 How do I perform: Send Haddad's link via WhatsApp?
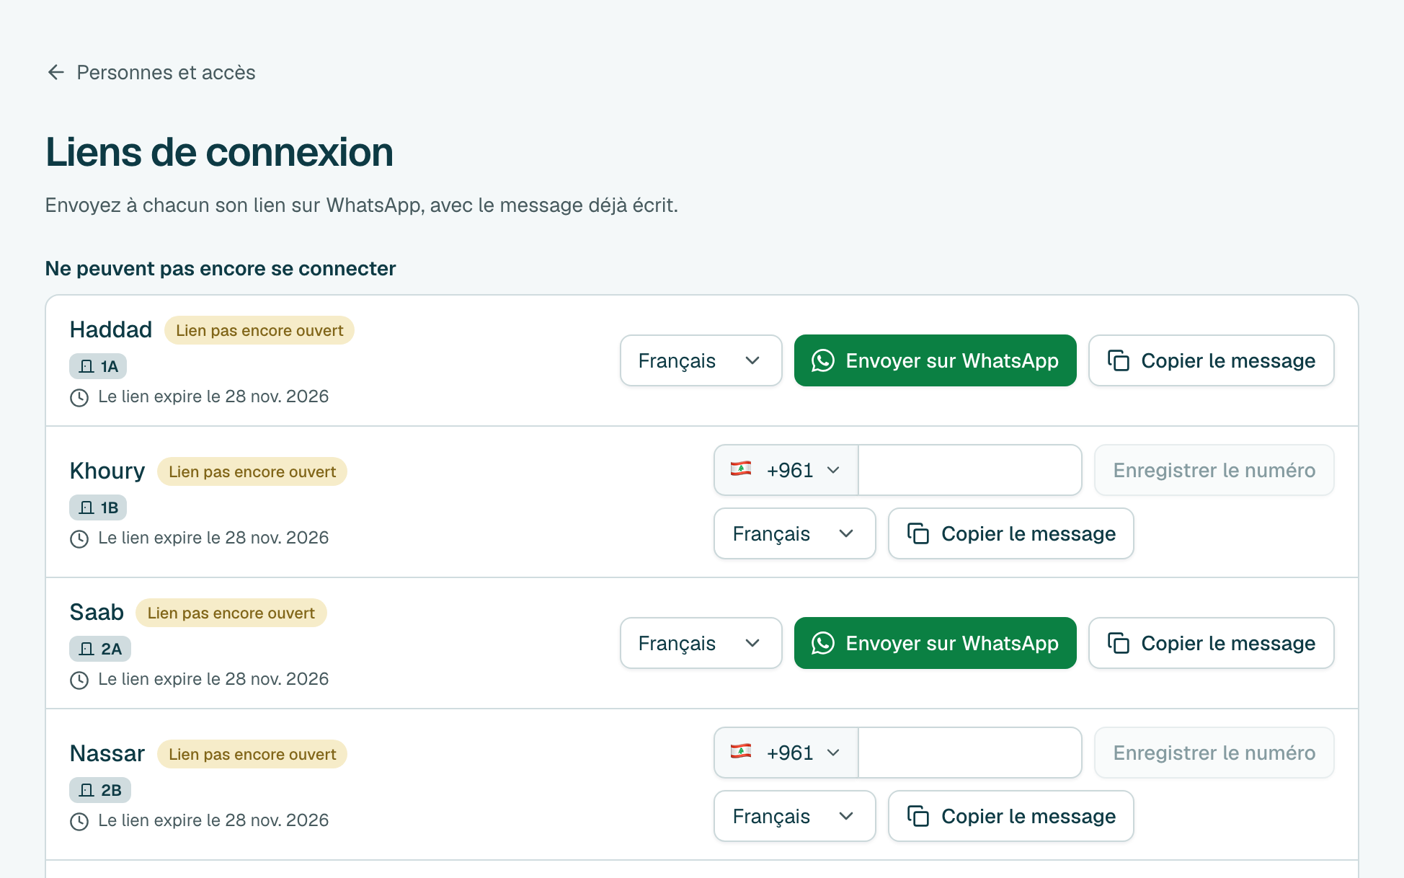935,360
